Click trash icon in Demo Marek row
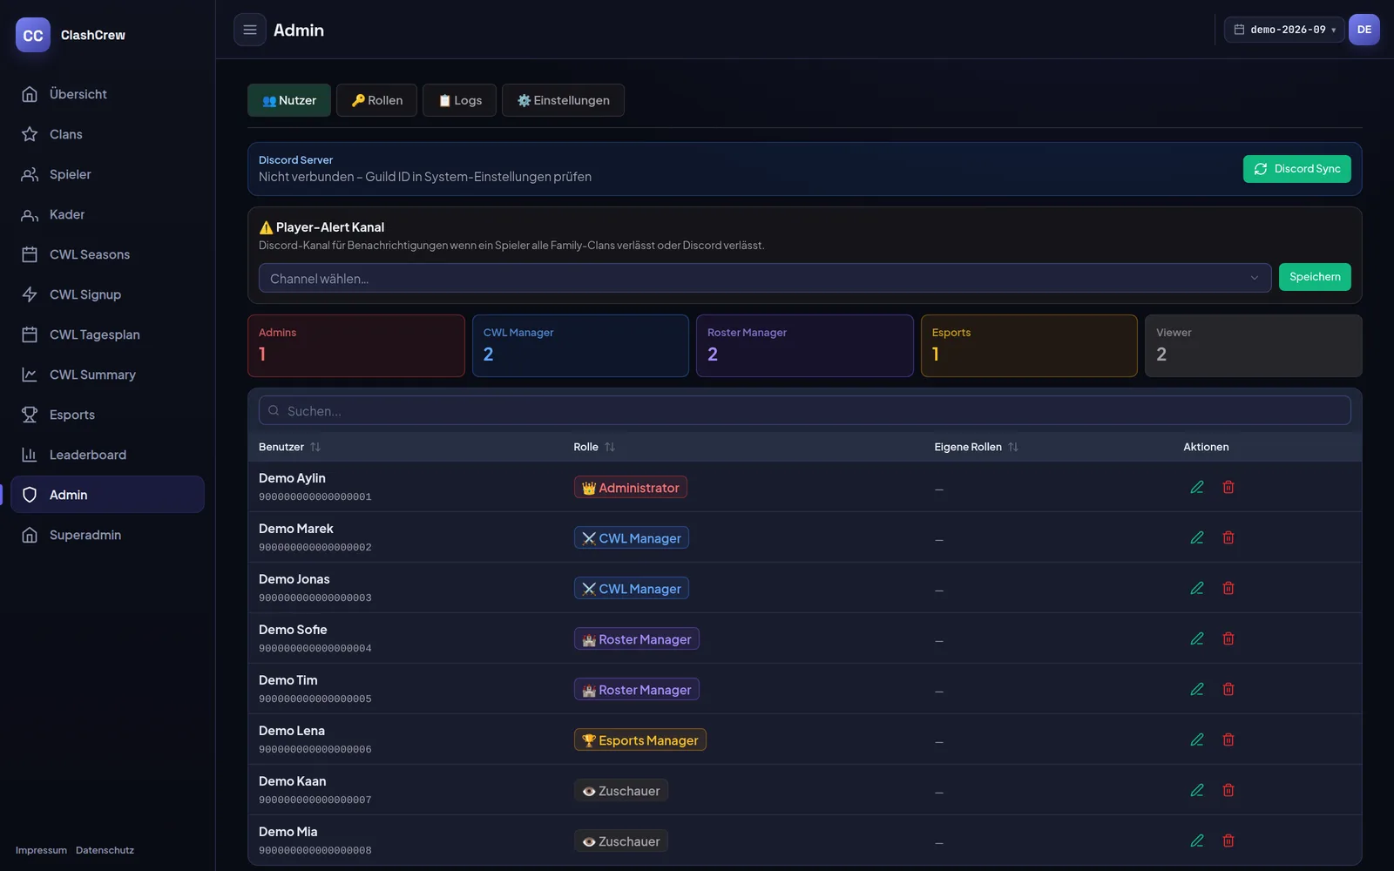This screenshot has height=871, width=1394. coord(1228,537)
